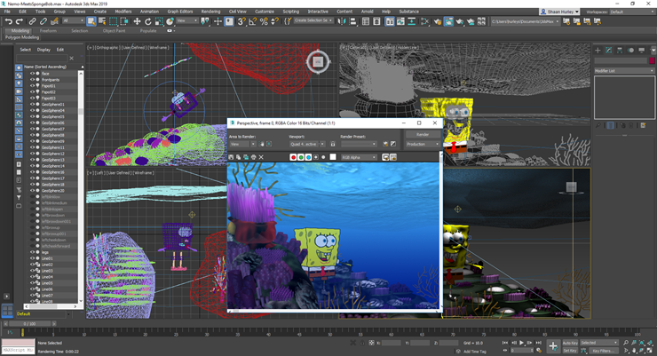Viewport: 657px width, 356px height.
Task: Toggle visibility of legs object
Action: pos(32,252)
